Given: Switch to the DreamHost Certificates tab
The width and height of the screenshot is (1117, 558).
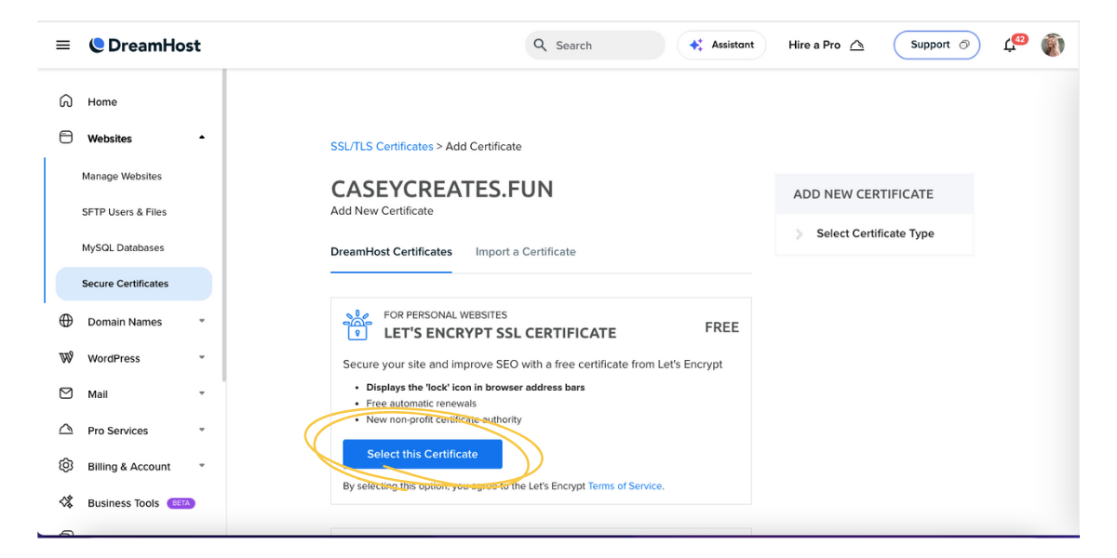Looking at the screenshot, I should click(x=391, y=252).
